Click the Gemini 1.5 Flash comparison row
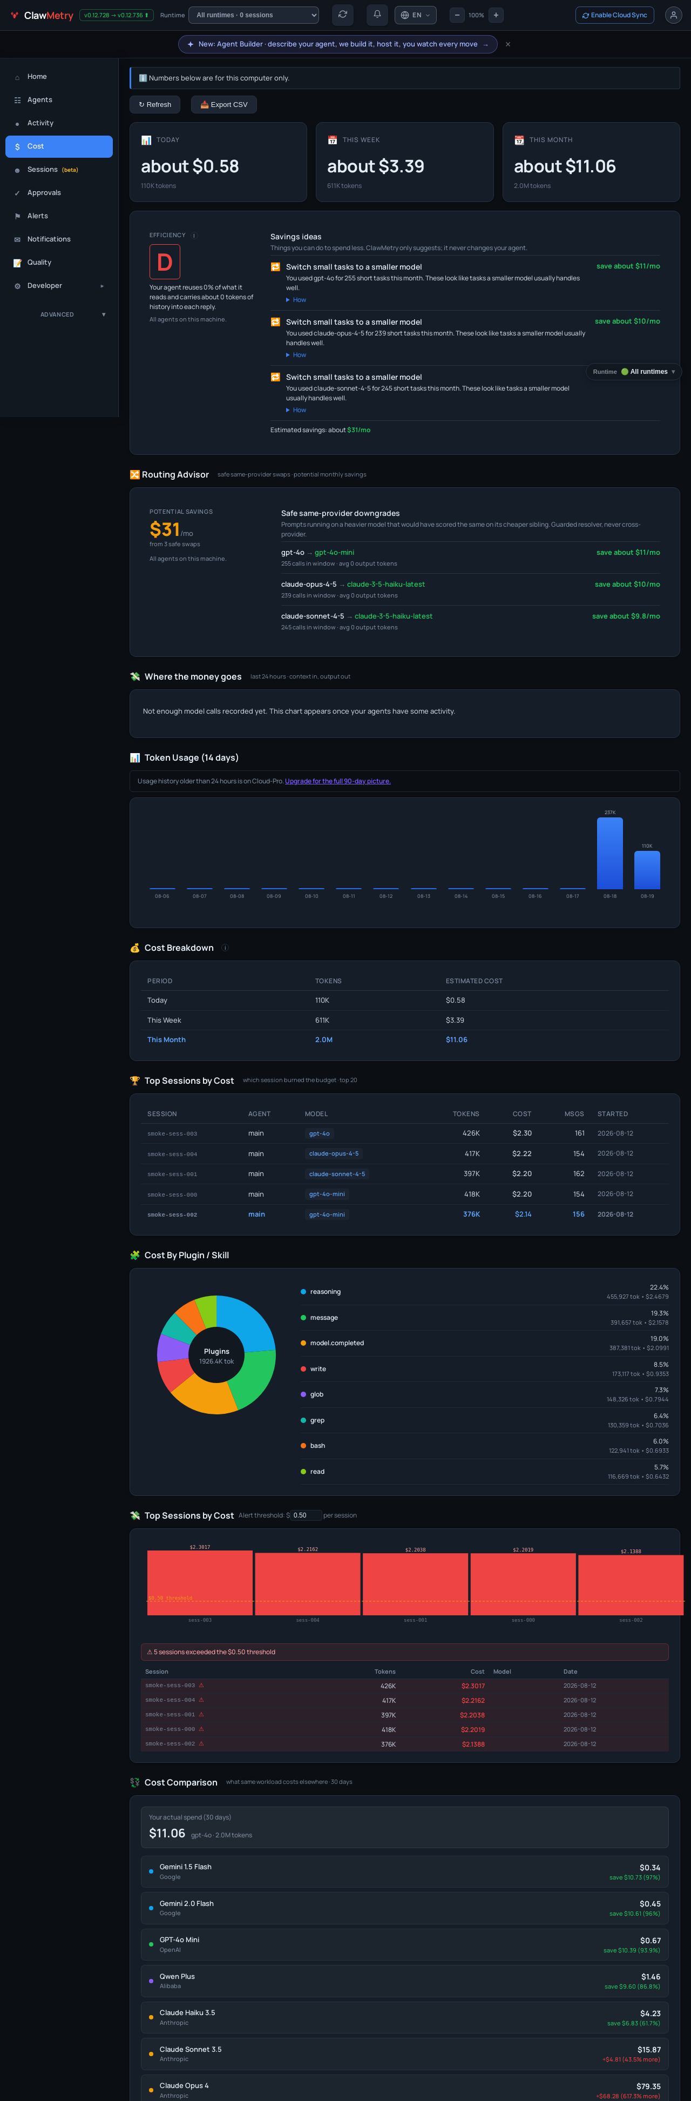The image size is (691, 2101). (x=405, y=1872)
